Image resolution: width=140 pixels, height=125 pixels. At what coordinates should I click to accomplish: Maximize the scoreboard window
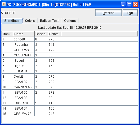tap(129, 5)
